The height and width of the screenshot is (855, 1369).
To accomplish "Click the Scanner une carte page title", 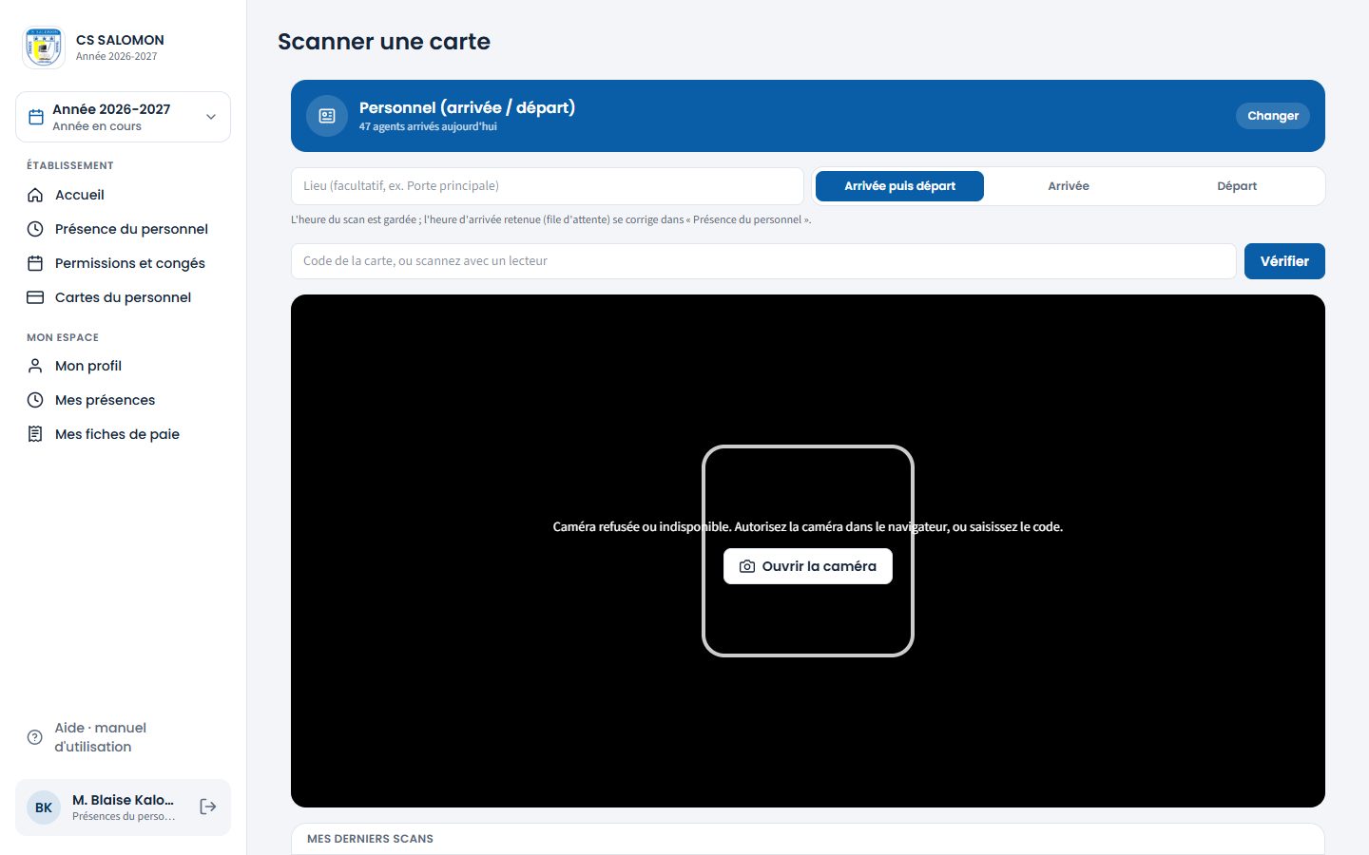I will pyautogui.click(x=384, y=42).
